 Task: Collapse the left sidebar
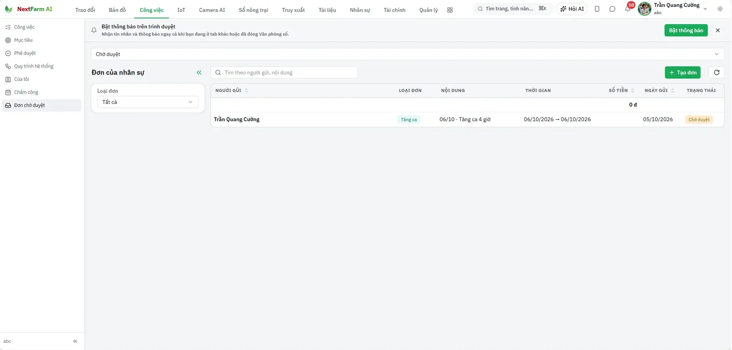[75, 341]
